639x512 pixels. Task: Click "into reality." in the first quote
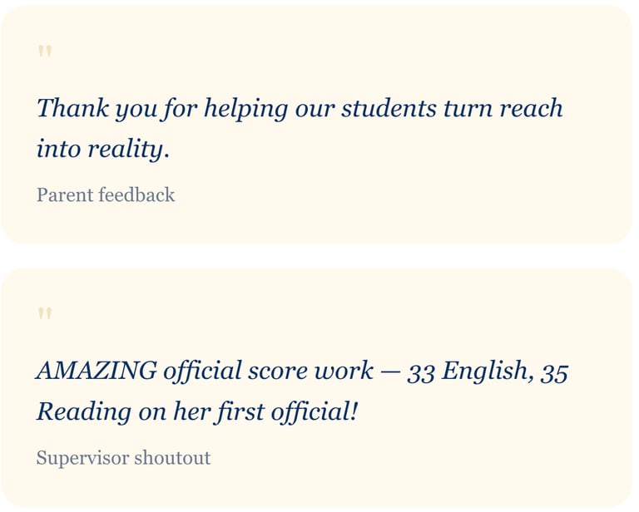(102, 149)
